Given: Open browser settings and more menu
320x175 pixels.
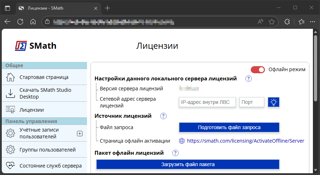Looking at the screenshot, I should pos(313,22).
